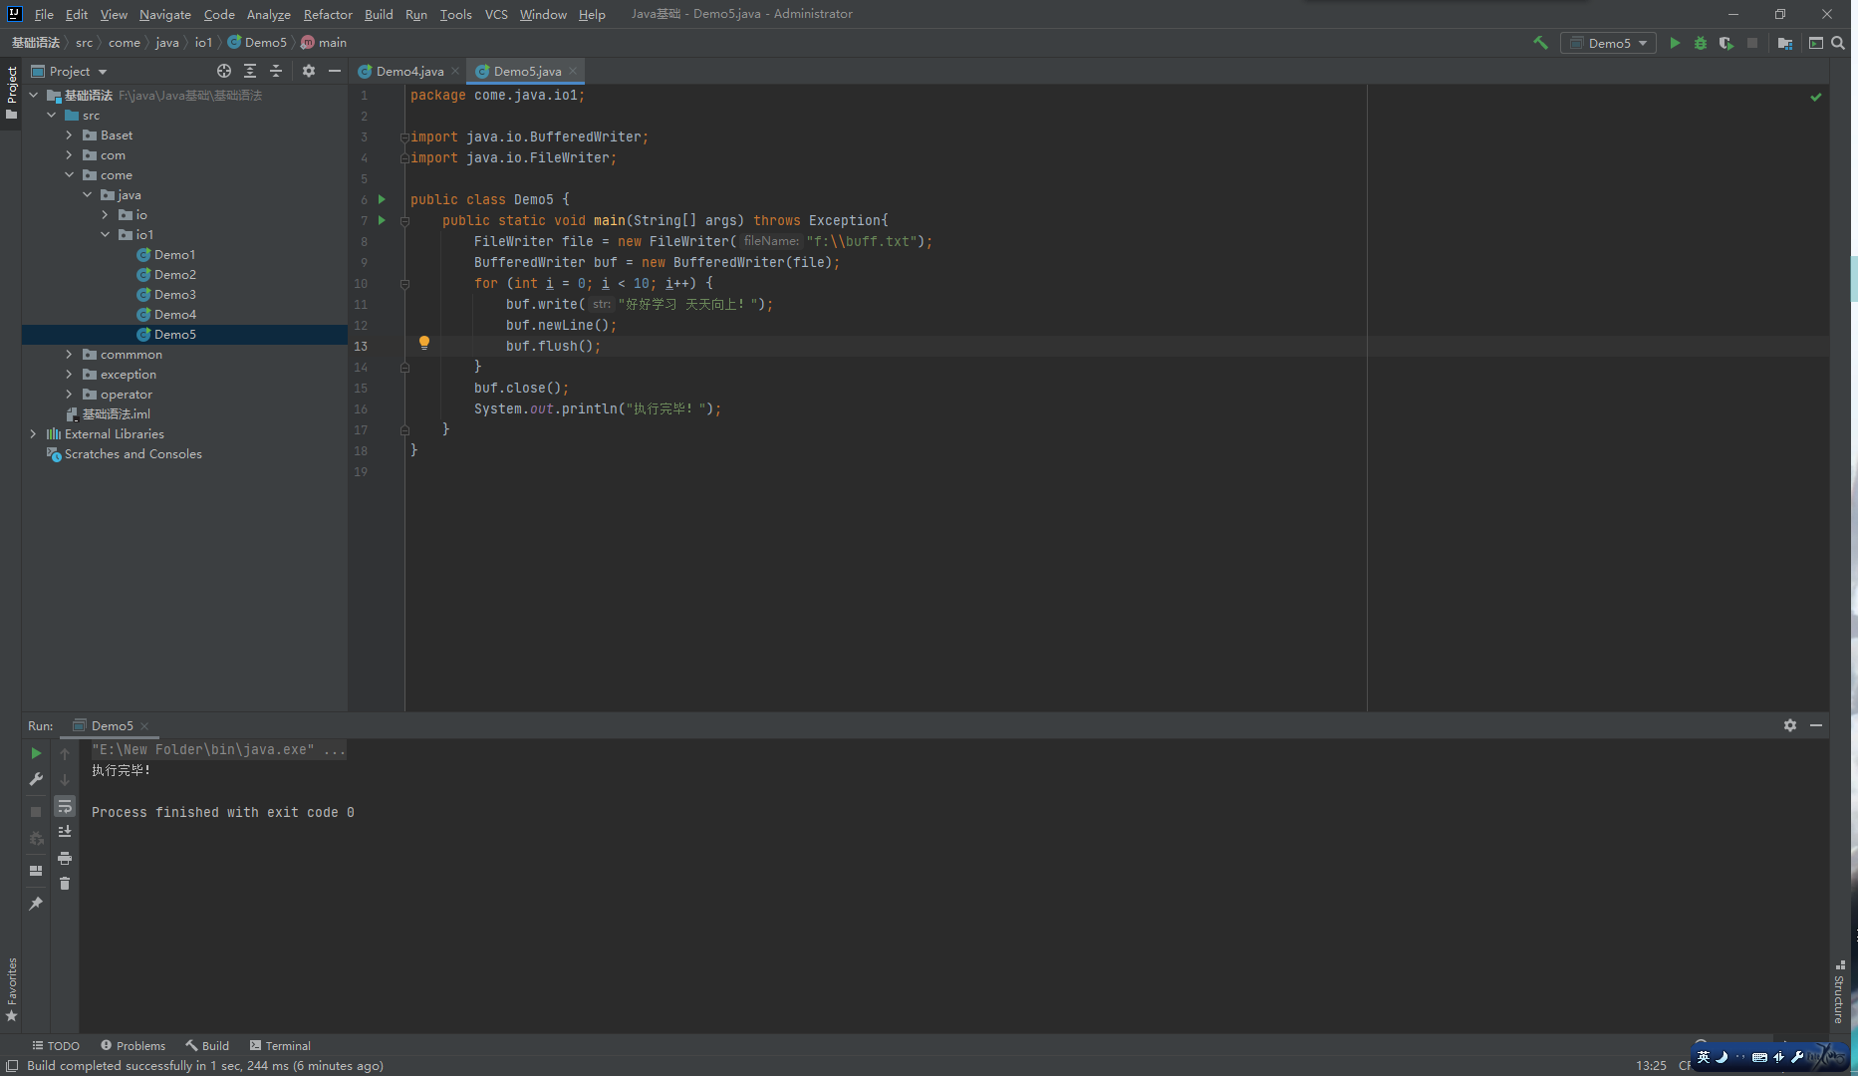The image size is (1858, 1076).
Task: Open the Problems tool window
Action: [x=133, y=1045]
